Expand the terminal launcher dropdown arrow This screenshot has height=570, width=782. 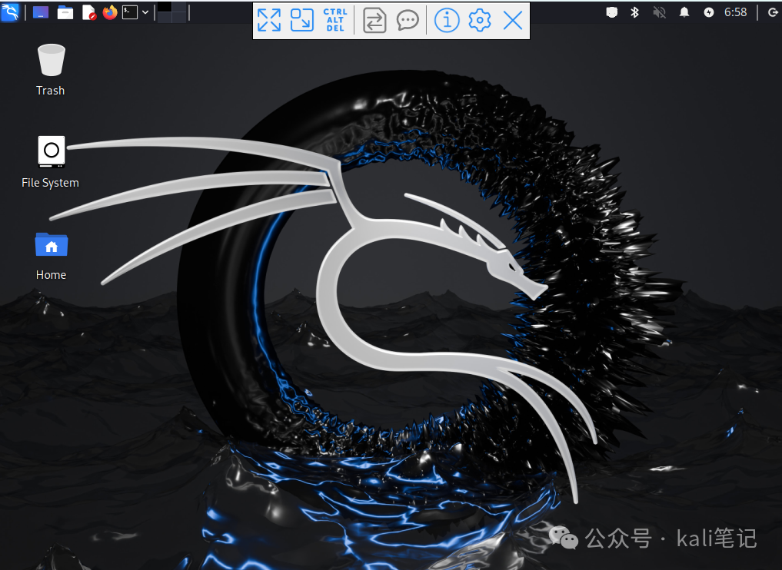pos(145,12)
